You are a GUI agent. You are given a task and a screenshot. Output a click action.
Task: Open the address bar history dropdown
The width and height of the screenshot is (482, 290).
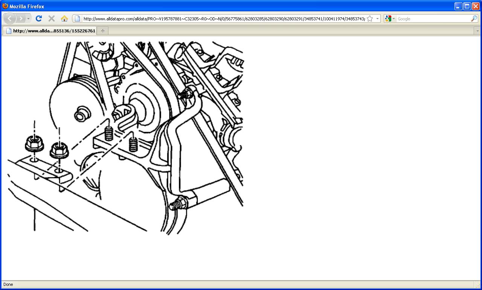pyautogui.click(x=377, y=18)
